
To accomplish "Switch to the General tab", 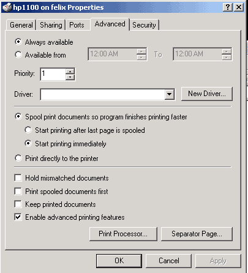I will pyautogui.click(x=21, y=25).
